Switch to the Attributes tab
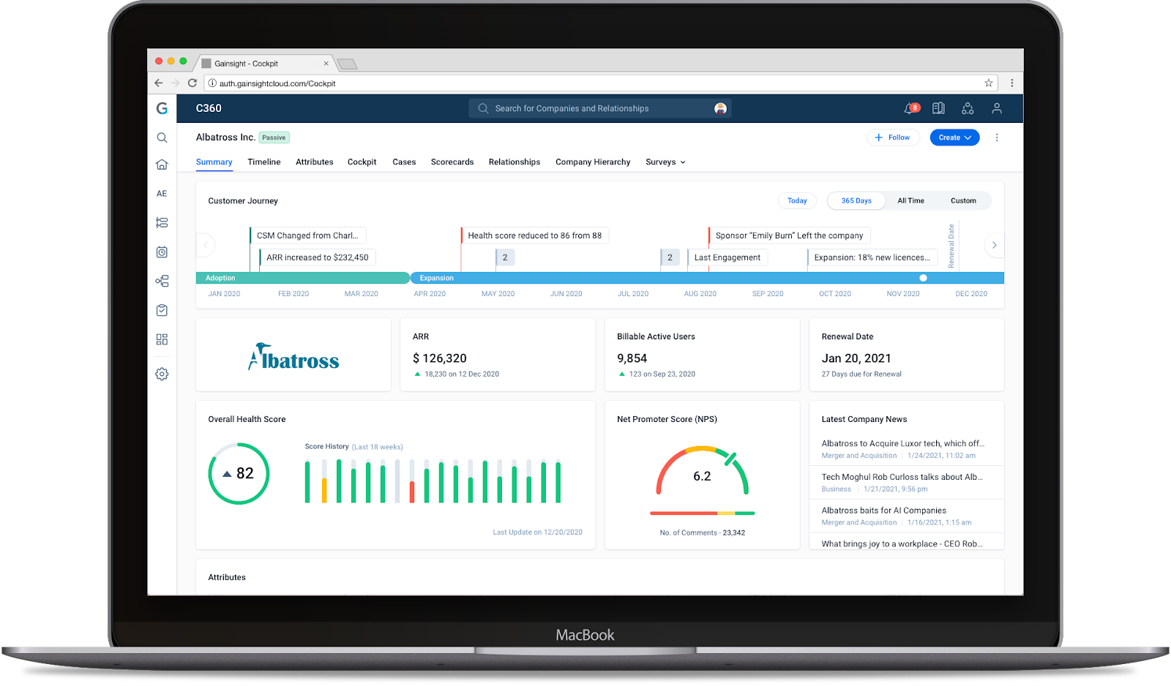 [x=315, y=162]
